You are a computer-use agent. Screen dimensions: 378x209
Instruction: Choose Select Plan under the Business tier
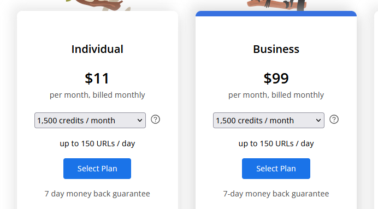[276, 169]
